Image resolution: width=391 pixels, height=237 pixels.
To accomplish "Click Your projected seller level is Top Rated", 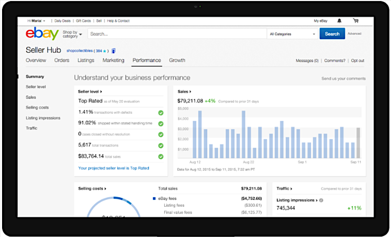I will [114, 168].
